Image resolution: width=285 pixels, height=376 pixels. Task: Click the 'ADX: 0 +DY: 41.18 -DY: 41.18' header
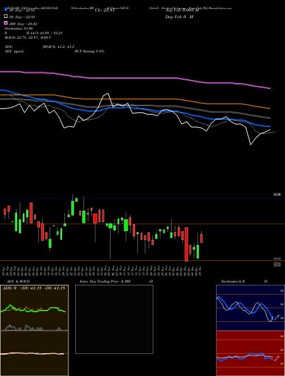tap(34, 288)
